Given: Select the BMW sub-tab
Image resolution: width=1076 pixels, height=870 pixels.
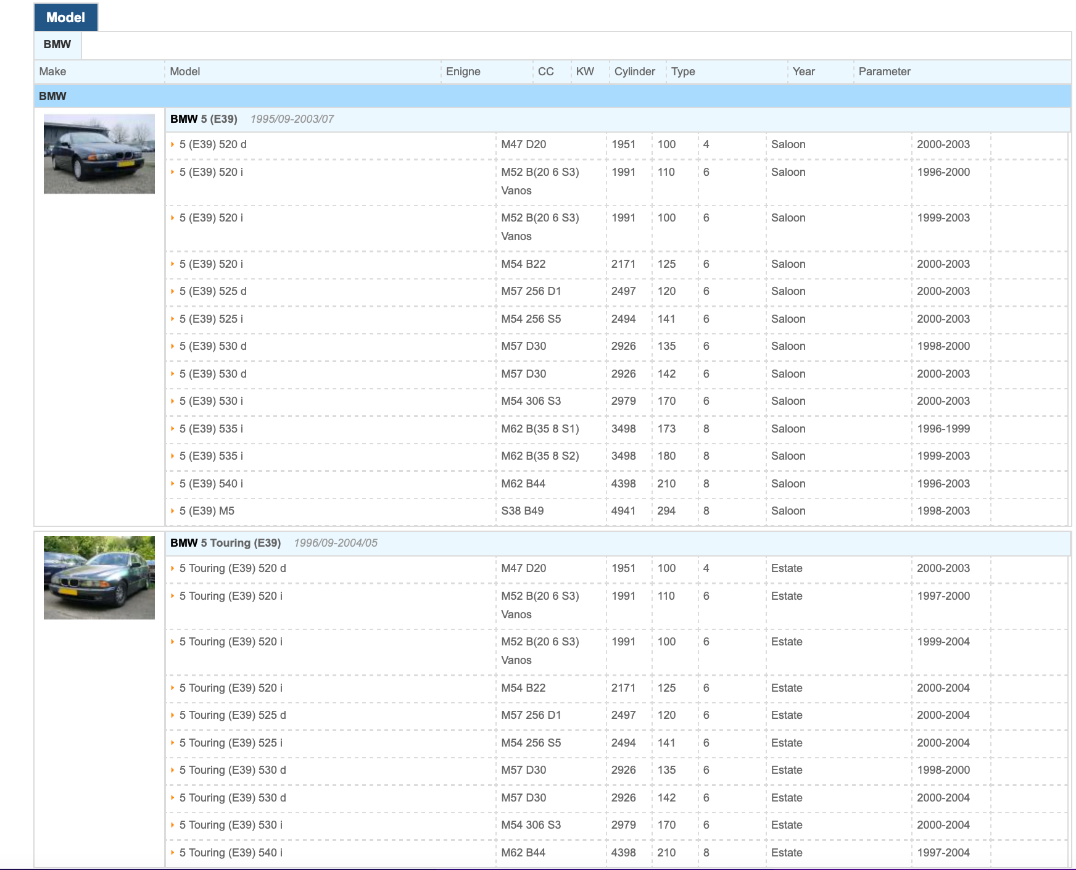Looking at the screenshot, I should click(x=57, y=44).
